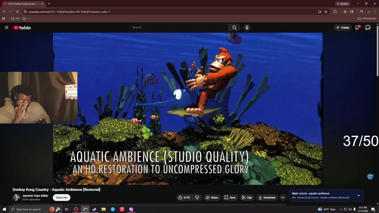Viewport: 379px width, 213px height.
Task: Click the search magnifier button
Action: click(234, 28)
